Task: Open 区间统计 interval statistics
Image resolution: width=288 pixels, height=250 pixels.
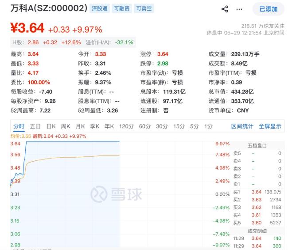Action: coord(242,126)
